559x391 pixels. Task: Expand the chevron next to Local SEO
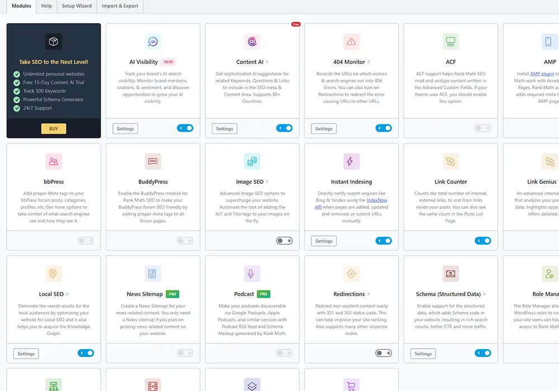[68, 294]
